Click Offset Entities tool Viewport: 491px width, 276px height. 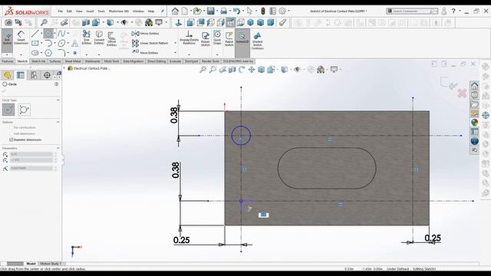click(x=111, y=39)
